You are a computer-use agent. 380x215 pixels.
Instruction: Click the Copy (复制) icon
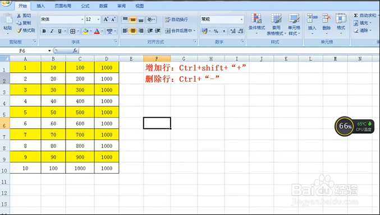[x=19, y=23]
